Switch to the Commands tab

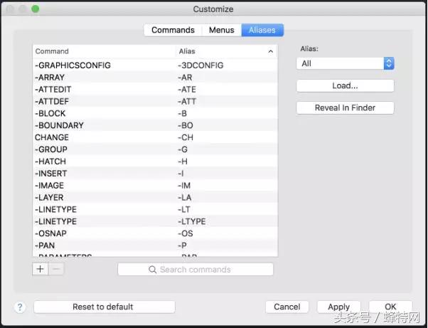click(x=173, y=30)
